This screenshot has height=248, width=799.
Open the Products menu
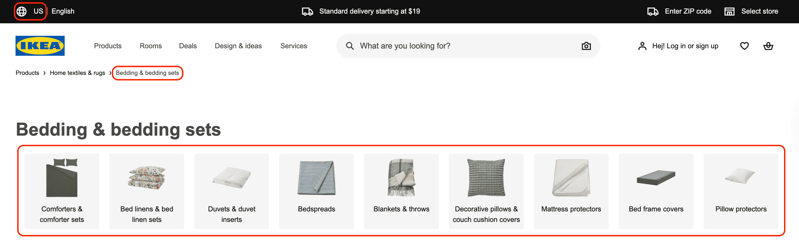pyautogui.click(x=108, y=45)
